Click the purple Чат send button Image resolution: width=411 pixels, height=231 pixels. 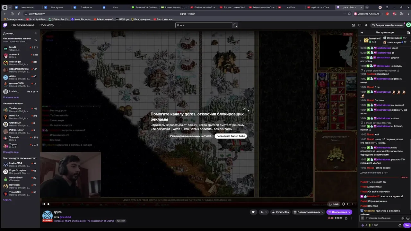(x=407, y=225)
